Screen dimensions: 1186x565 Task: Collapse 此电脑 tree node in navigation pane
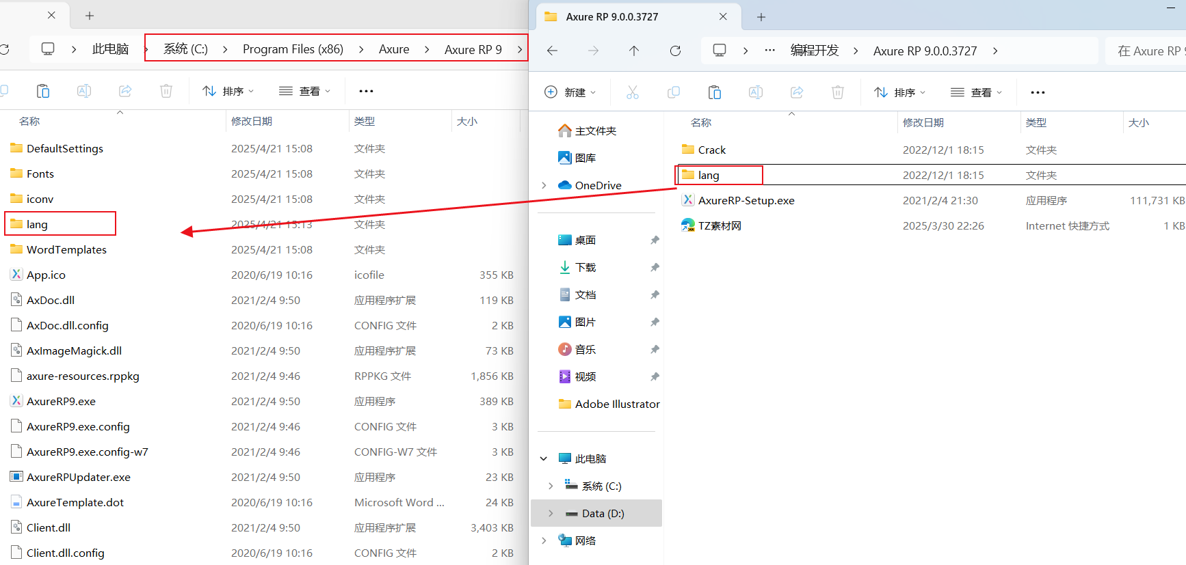(544, 458)
